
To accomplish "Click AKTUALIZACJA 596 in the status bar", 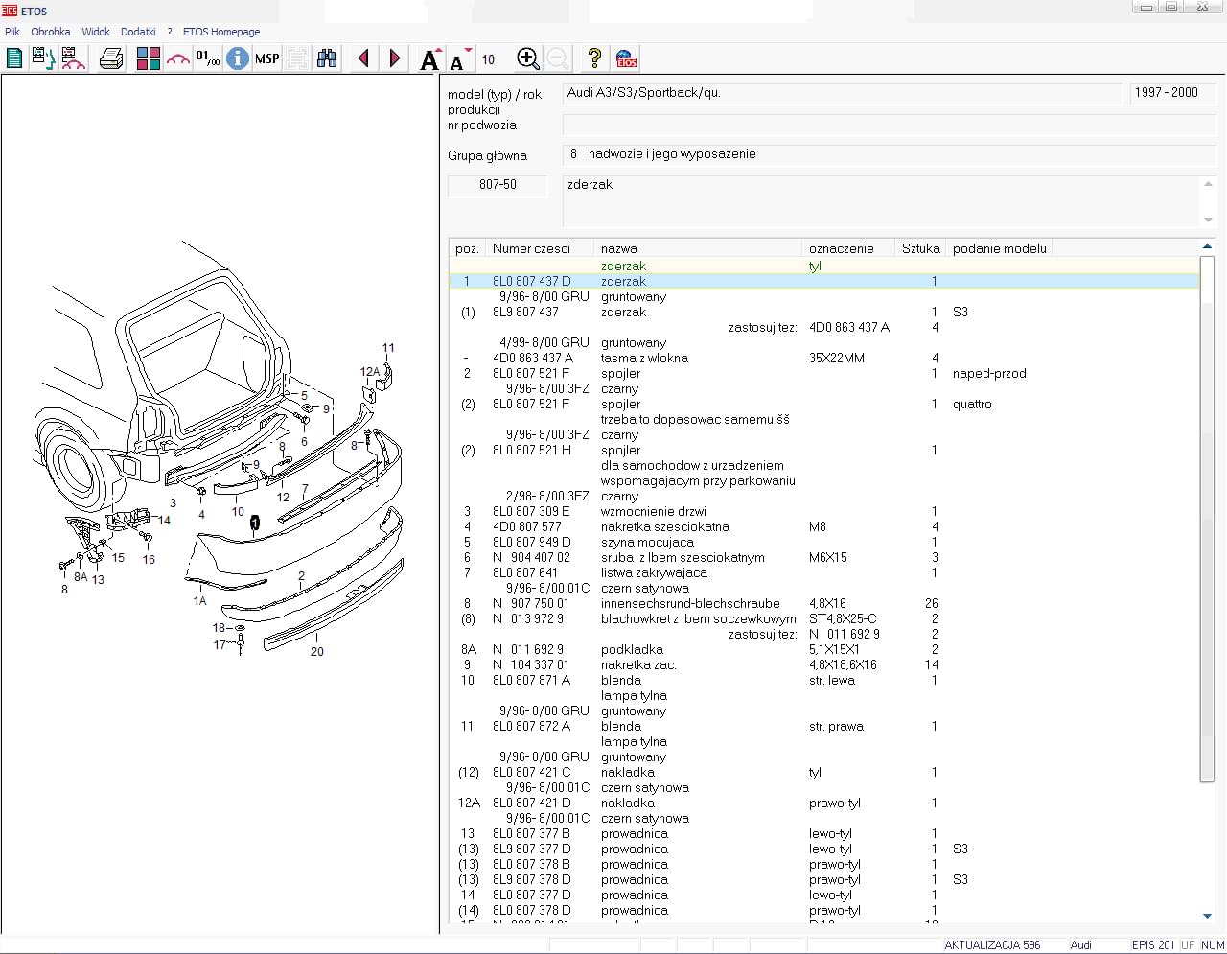I will 992,945.
